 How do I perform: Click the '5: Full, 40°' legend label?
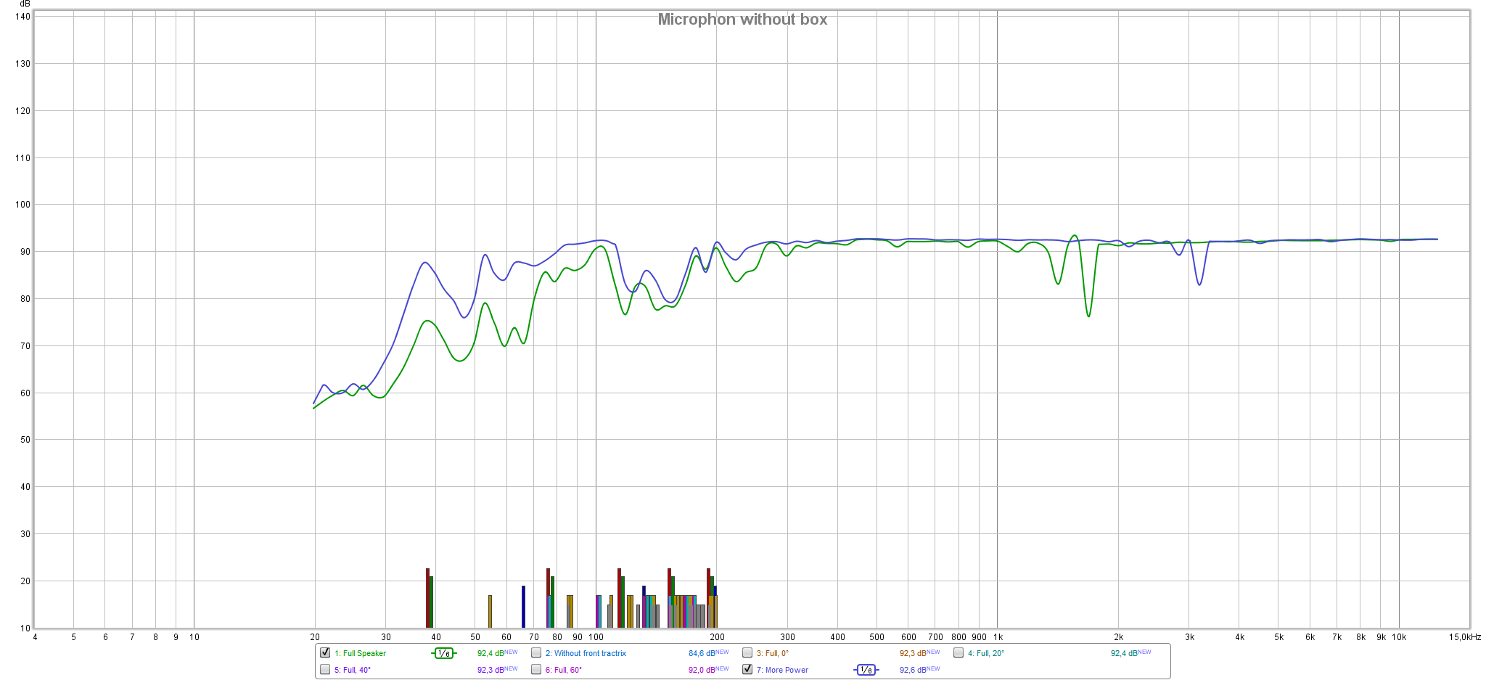[x=353, y=670]
